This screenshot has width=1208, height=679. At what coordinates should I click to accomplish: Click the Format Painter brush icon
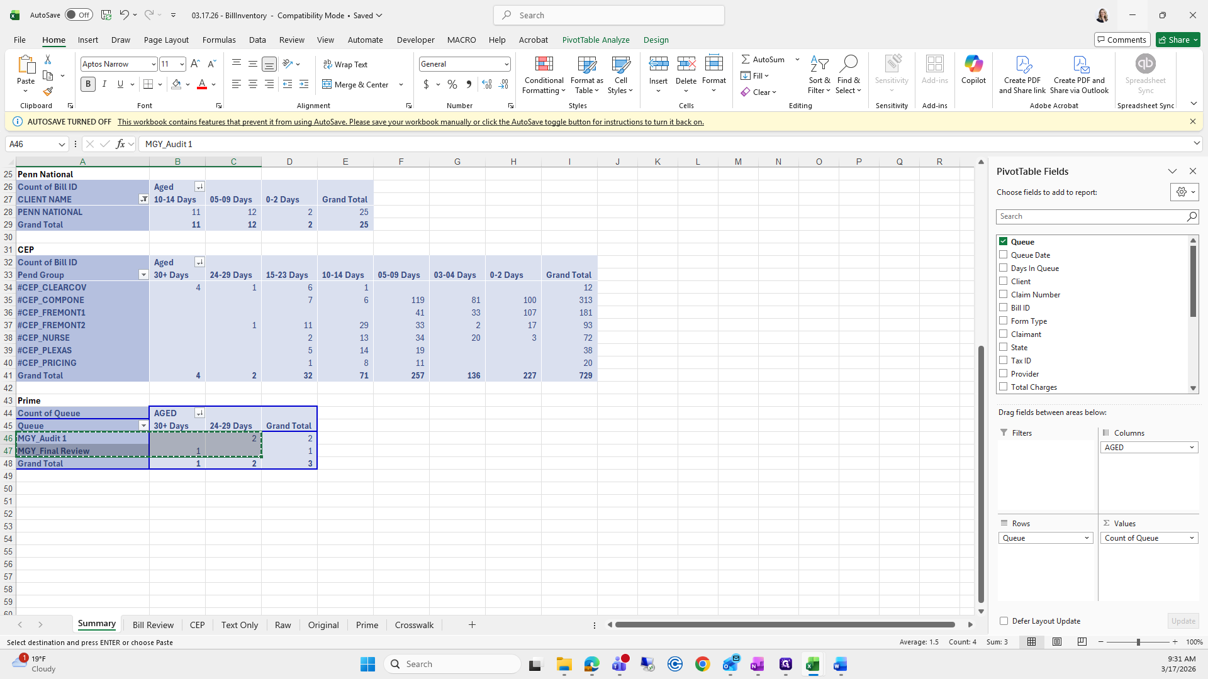click(48, 91)
